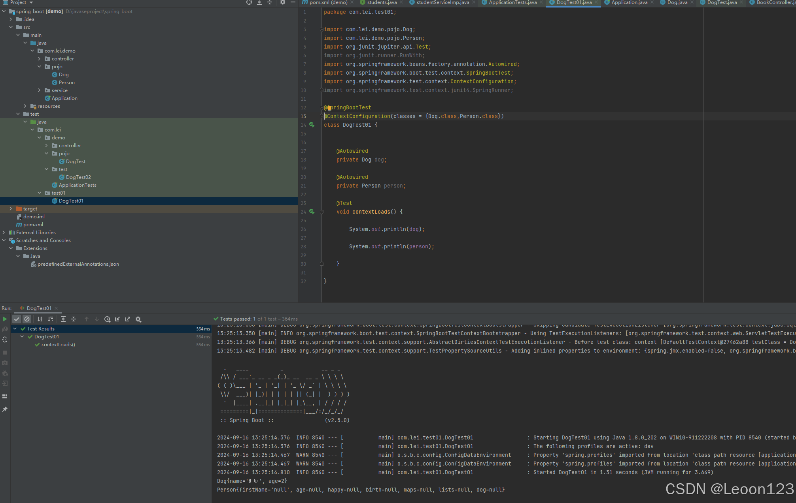796x503 pixels.
Task: Switch to the Application.java editor tab
Action: point(629,2)
